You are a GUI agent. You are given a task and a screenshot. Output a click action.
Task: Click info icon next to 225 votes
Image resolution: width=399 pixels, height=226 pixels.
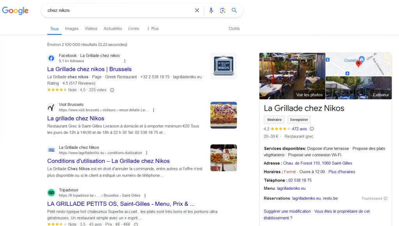(112, 90)
